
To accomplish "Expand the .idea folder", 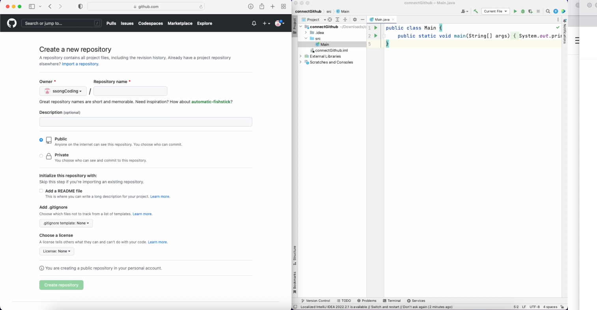I will click(x=306, y=33).
